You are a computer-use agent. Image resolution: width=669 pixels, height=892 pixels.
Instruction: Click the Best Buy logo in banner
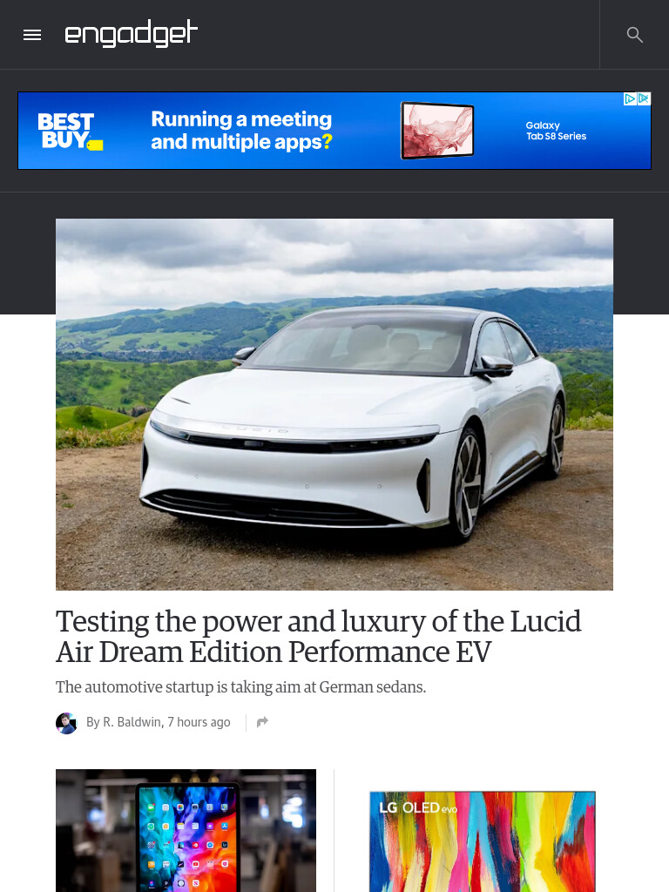pyautogui.click(x=70, y=131)
